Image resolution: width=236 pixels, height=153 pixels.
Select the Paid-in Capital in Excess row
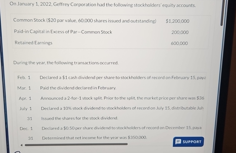pos(63,32)
